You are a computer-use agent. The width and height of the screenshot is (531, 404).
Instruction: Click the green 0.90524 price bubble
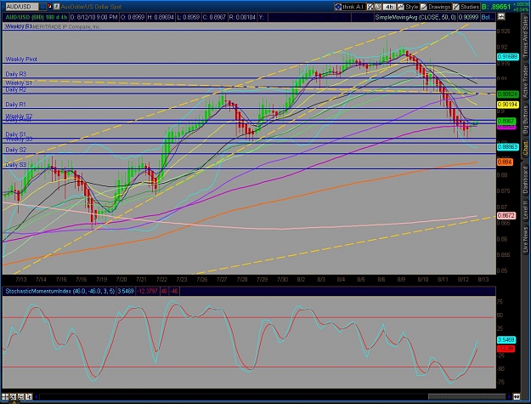507,94
